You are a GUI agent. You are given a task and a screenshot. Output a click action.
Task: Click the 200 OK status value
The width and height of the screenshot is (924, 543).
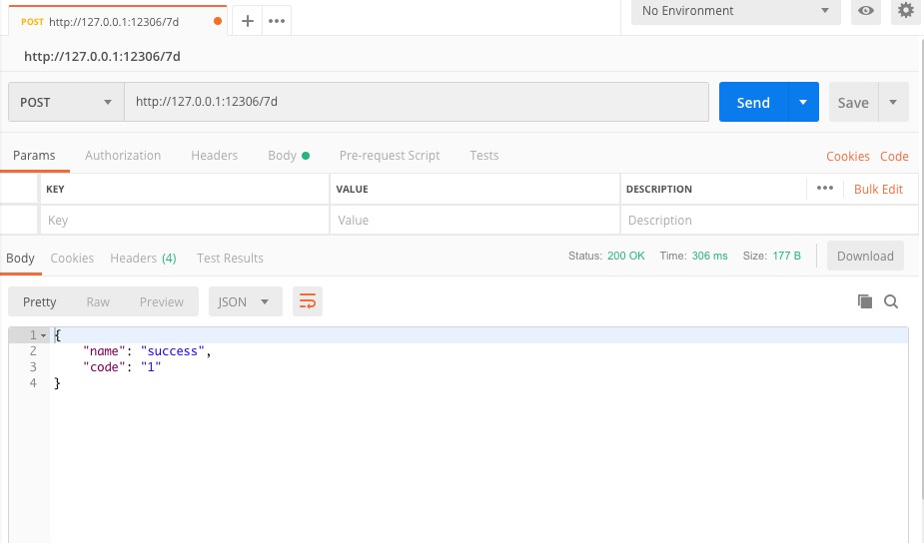point(625,256)
